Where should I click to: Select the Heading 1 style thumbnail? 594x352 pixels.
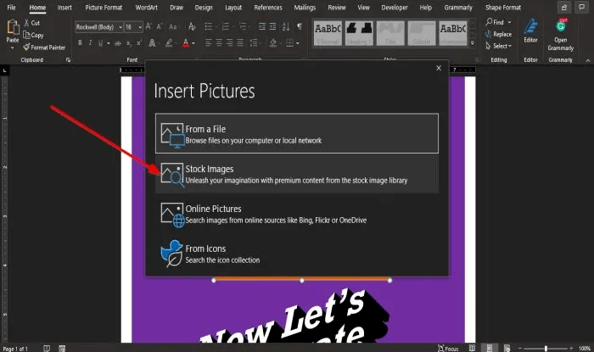[x=359, y=33]
